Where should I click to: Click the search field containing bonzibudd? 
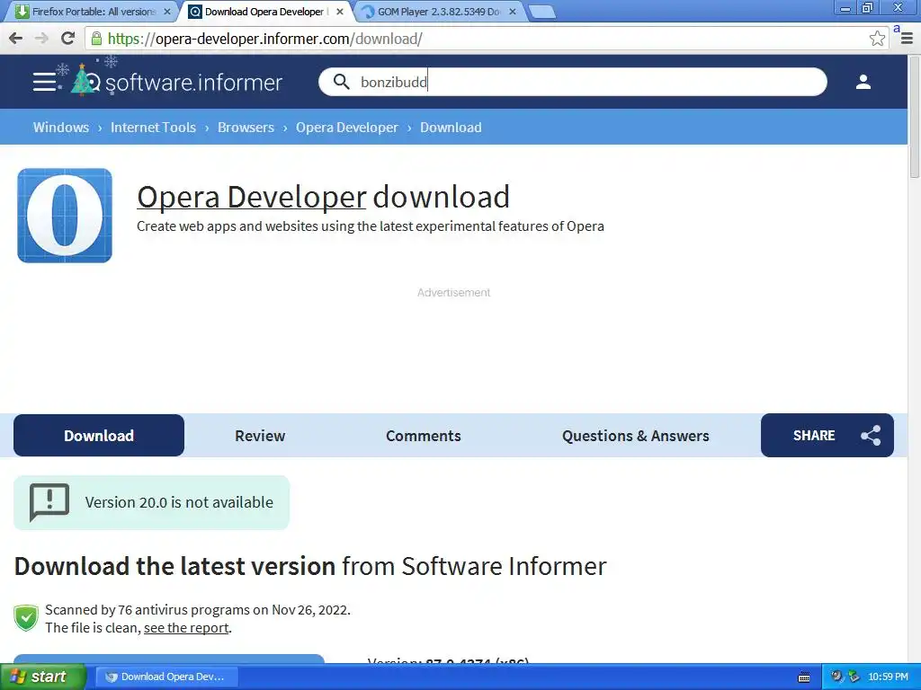click(573, 82)
